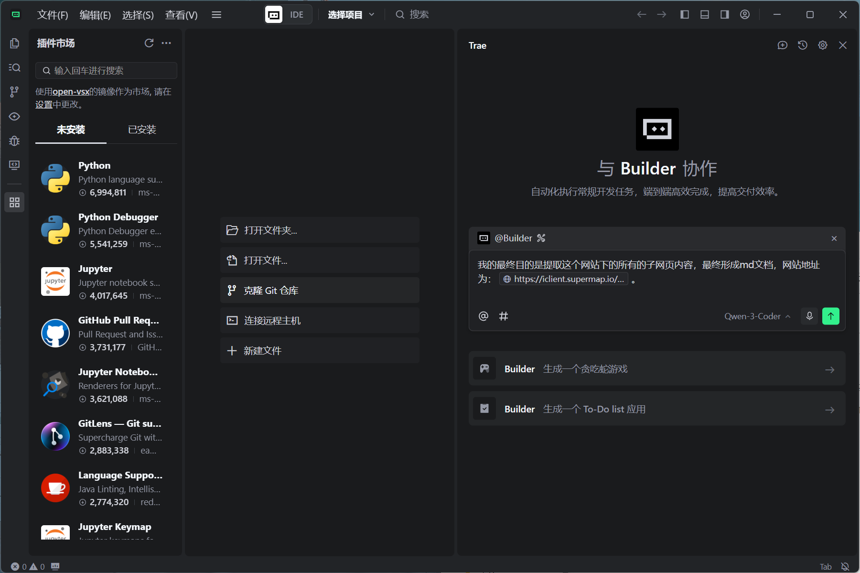Switch to the 已安装 tab
The width and height of the screenshot is (860, 573).
pos(142,130)
